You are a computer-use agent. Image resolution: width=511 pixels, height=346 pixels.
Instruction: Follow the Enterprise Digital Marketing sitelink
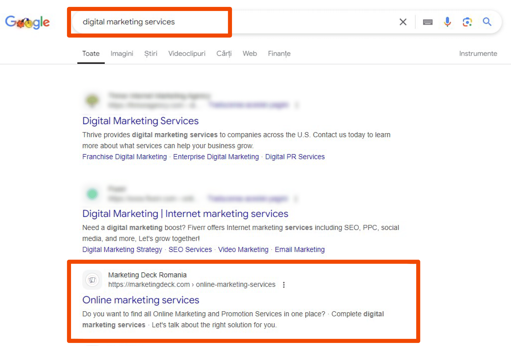[x=216, y=157]
